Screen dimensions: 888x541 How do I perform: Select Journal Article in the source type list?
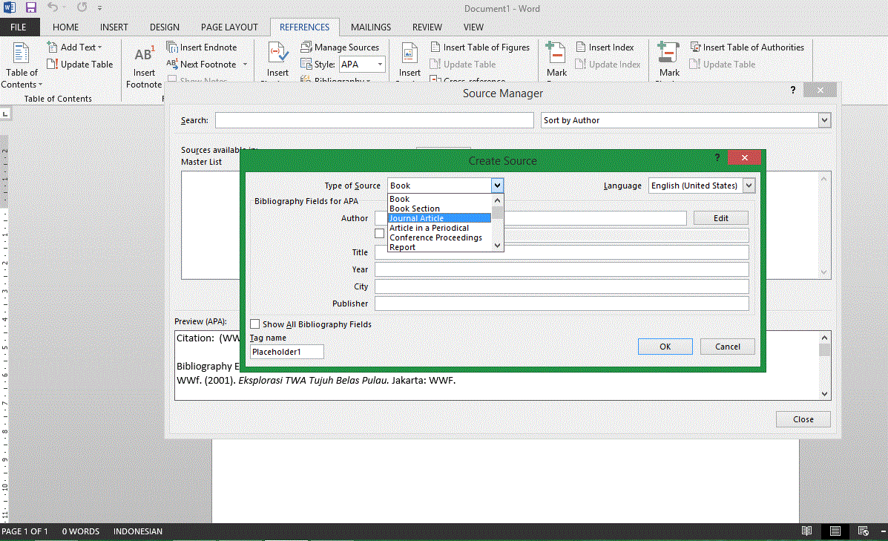click(440, 218)
